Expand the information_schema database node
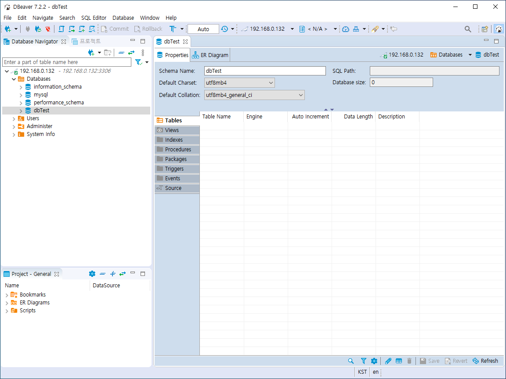506x379 pixels. click(x=21, y=87)
